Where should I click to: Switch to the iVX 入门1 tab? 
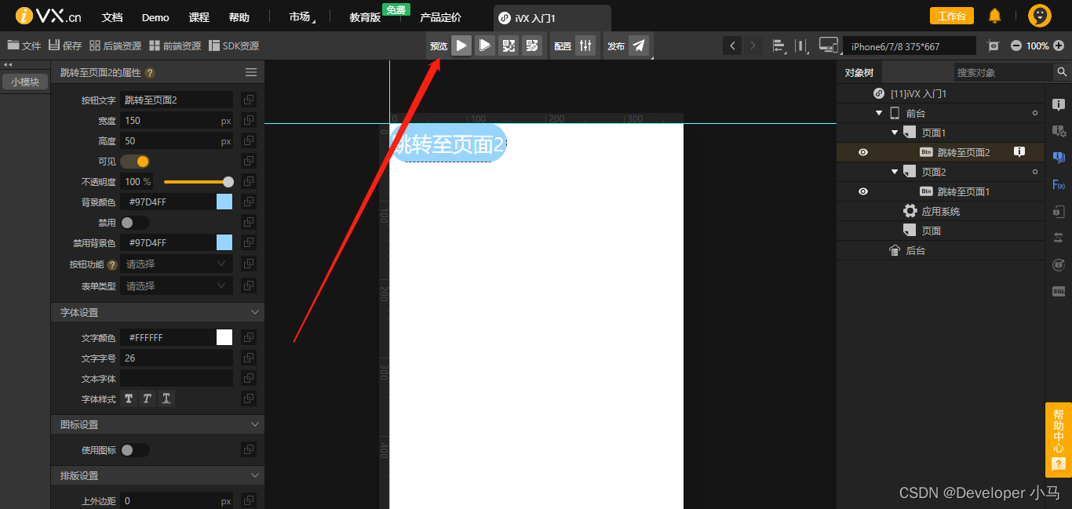tap(552, 17)
